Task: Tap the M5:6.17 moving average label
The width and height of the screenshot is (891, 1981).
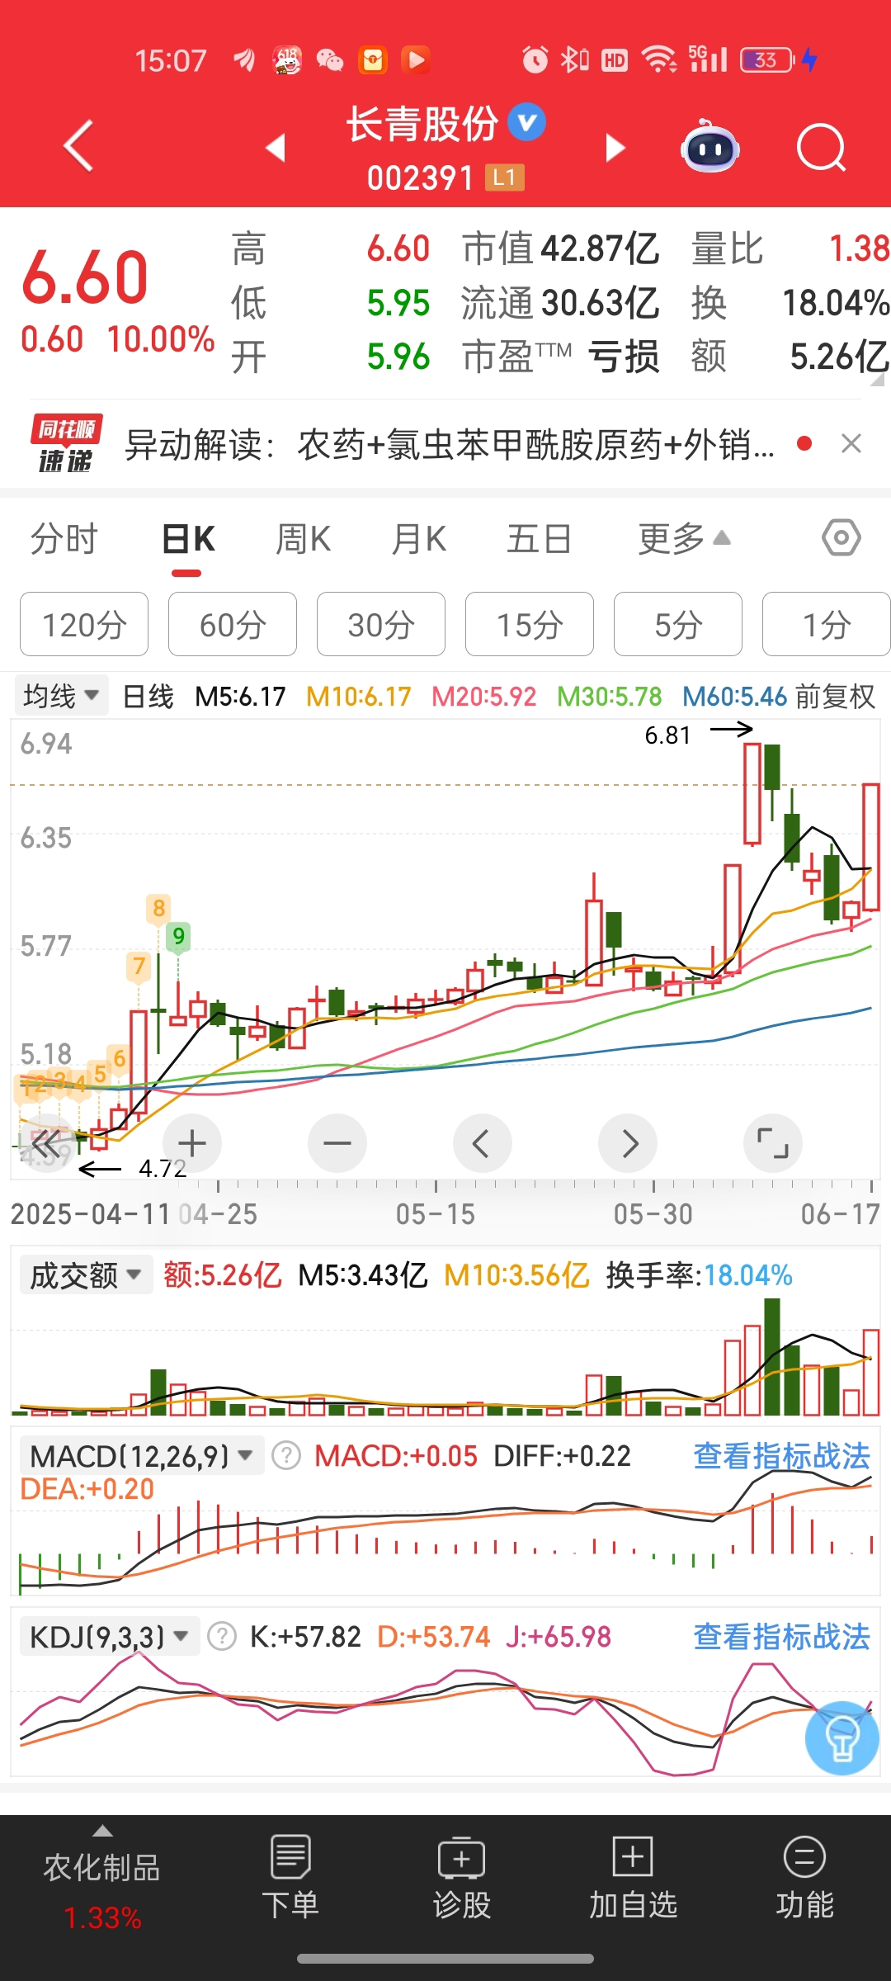Action: click(240, 697)
